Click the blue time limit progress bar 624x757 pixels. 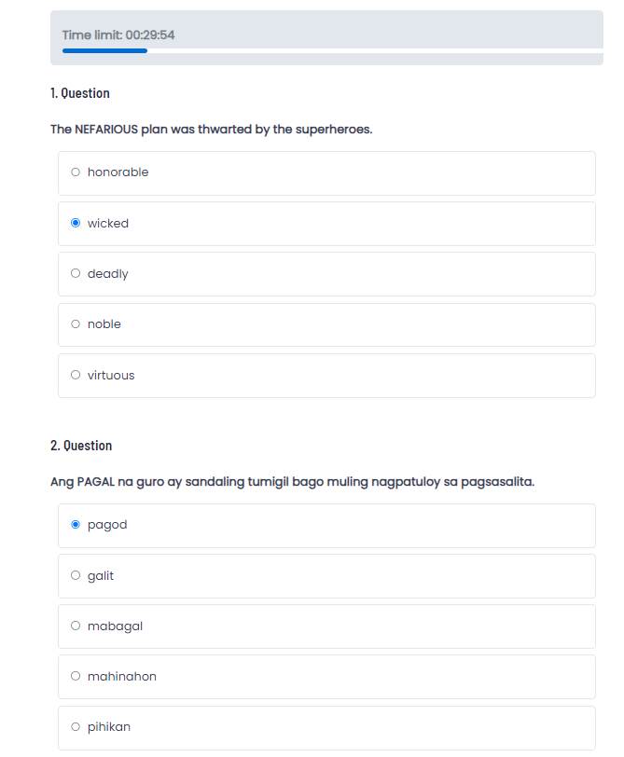(x=104, y=50)
